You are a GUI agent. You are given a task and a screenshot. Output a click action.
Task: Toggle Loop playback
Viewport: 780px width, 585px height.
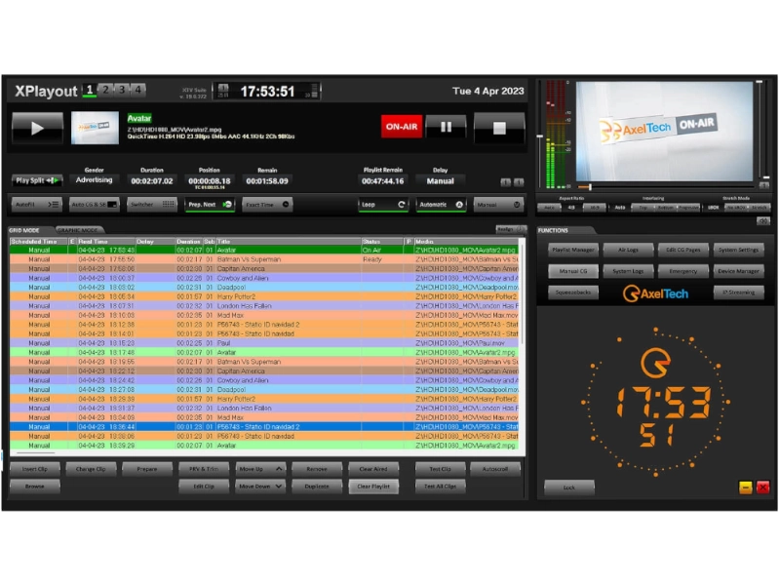pyautogui.click(x=383, y=205)
